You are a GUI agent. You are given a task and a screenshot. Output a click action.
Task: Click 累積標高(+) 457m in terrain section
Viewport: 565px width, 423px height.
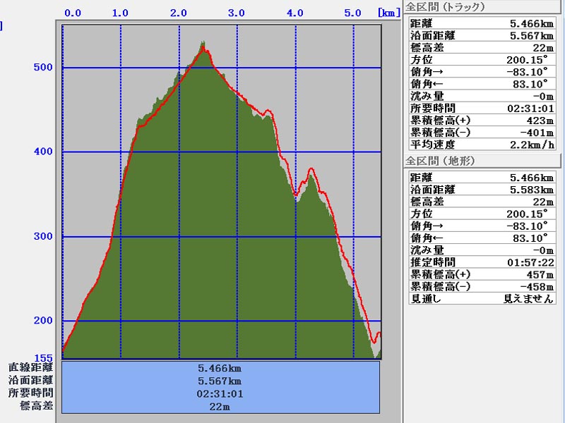(482, 274)
